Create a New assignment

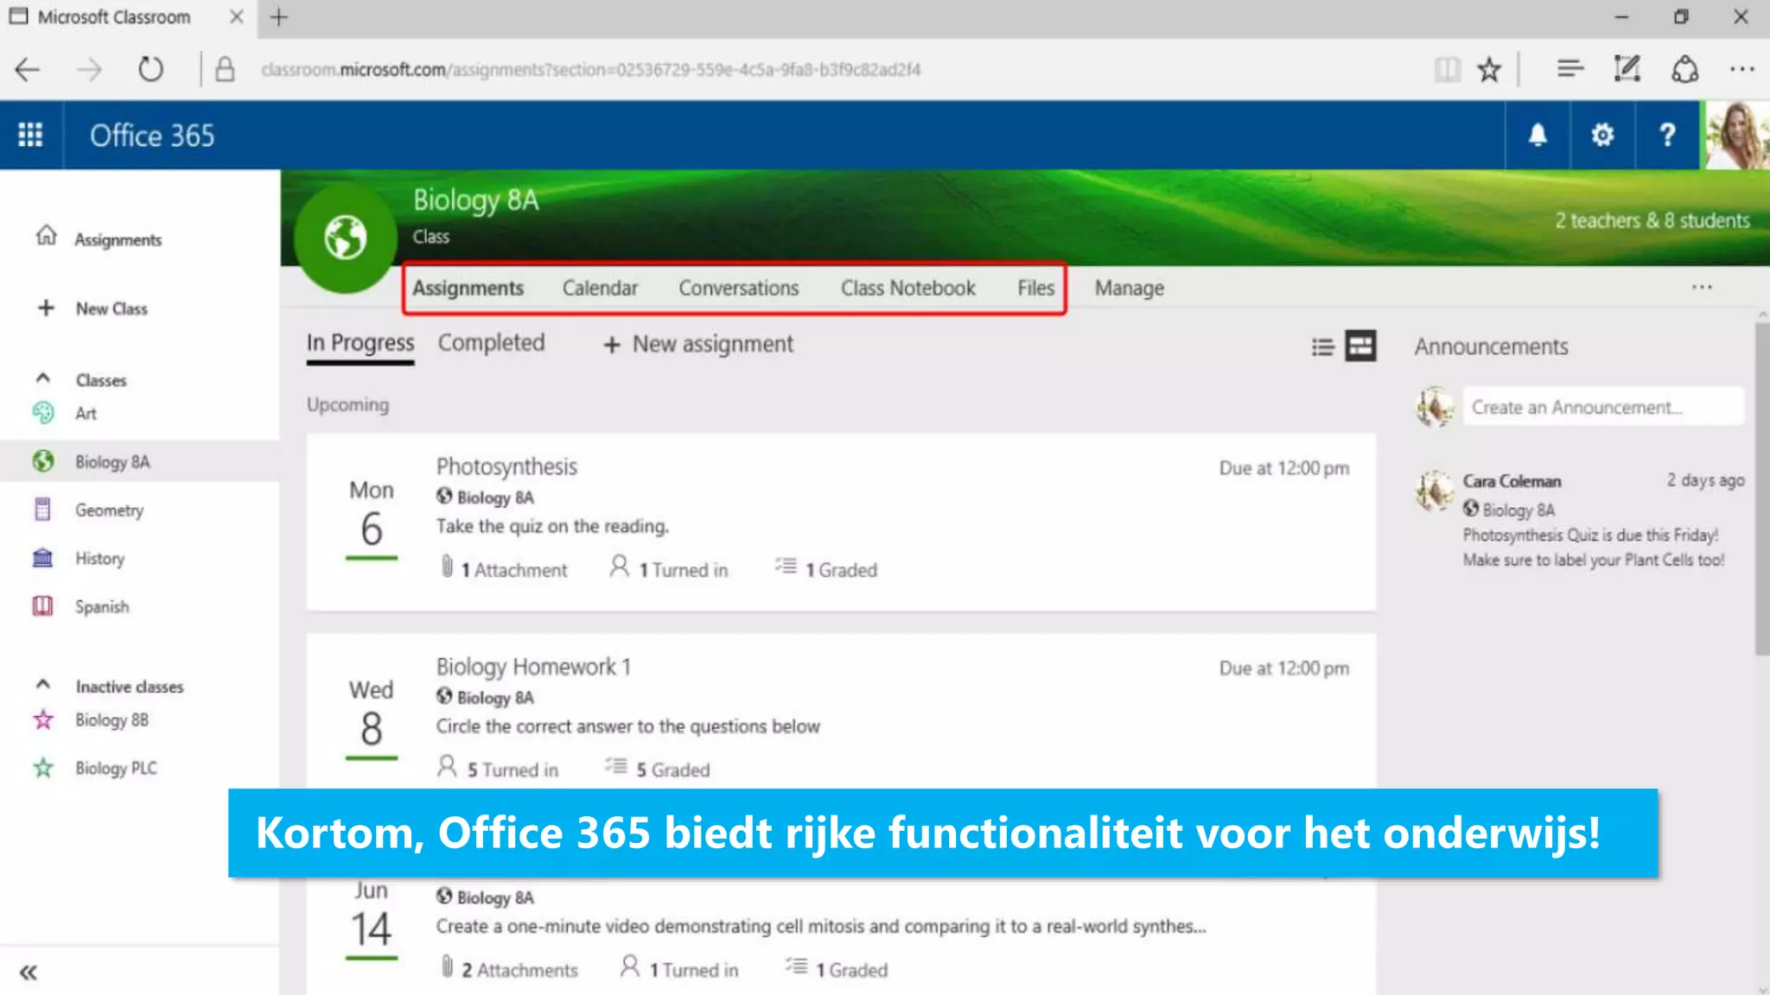(x=698, y=344)
